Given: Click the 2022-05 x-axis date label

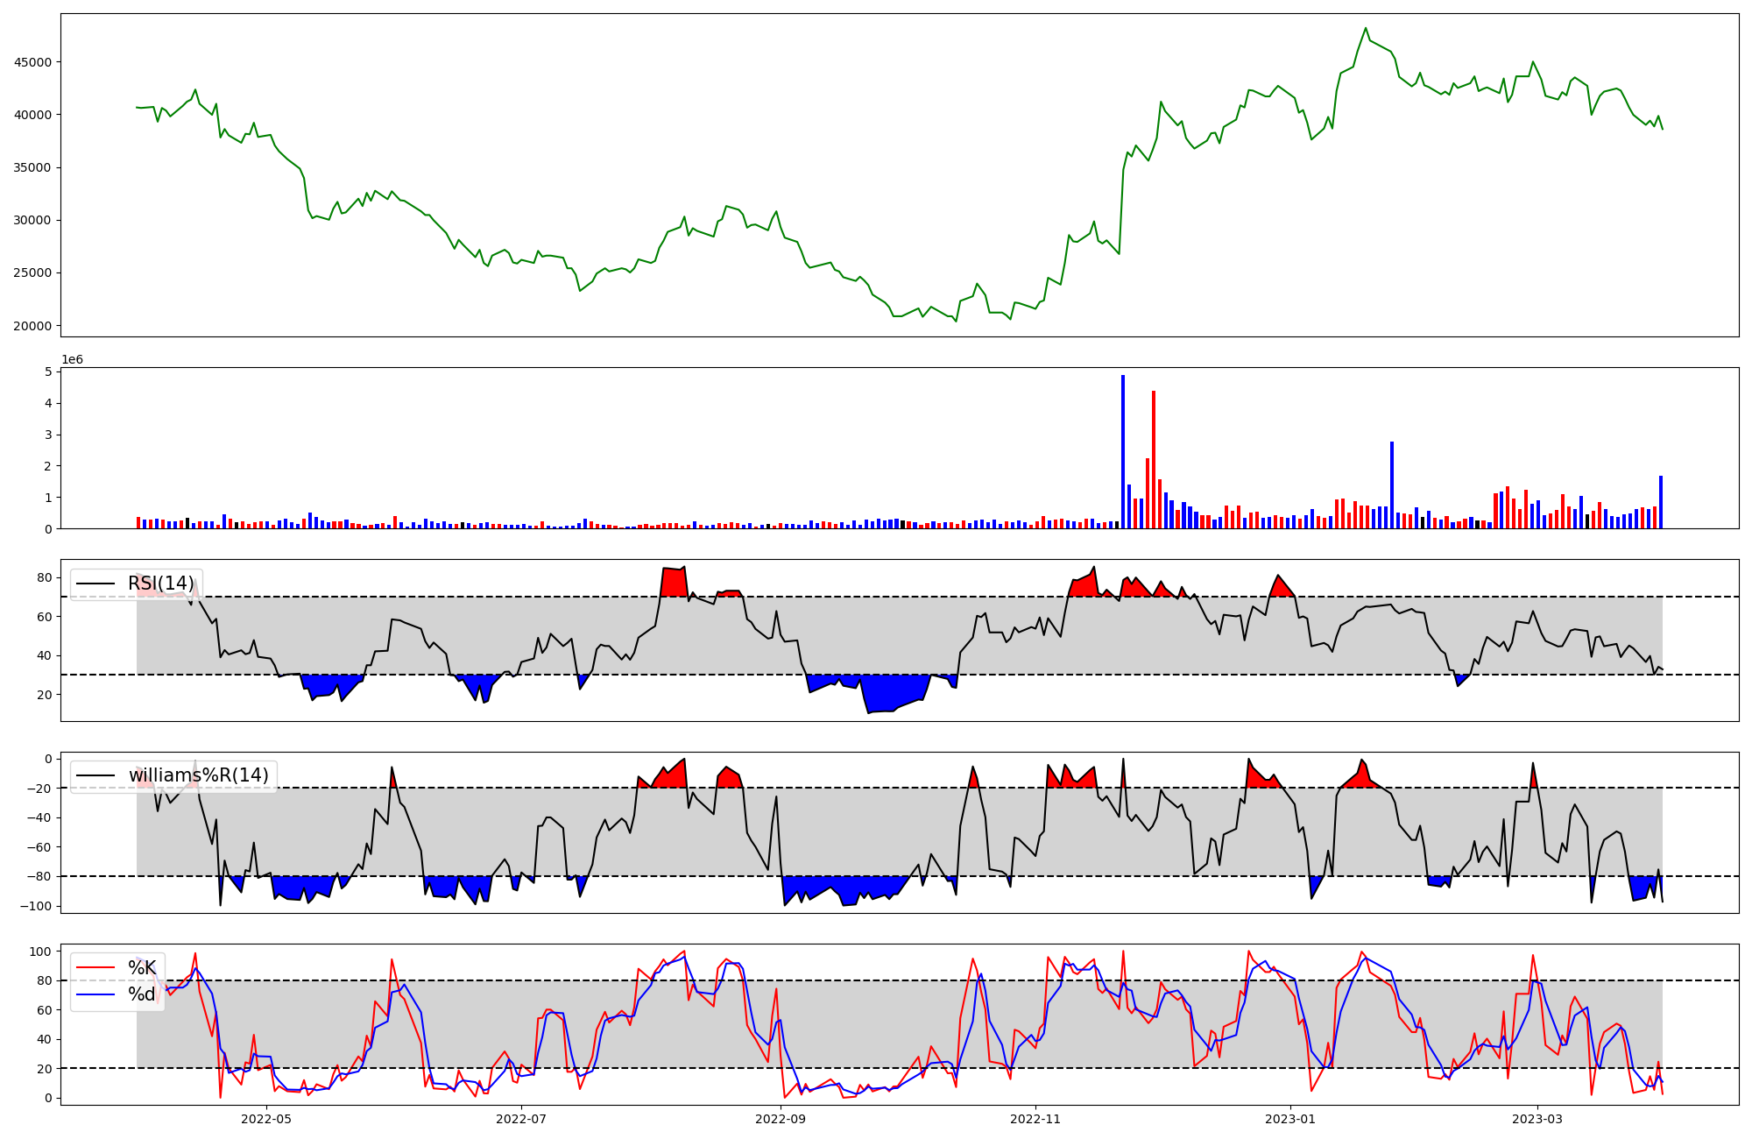Looking at the screenshot, I should [x=265, y=1118].
